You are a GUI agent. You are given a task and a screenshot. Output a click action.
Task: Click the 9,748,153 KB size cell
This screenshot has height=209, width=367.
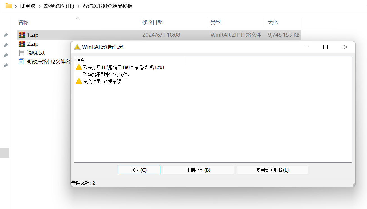click(x=284, y=35)
